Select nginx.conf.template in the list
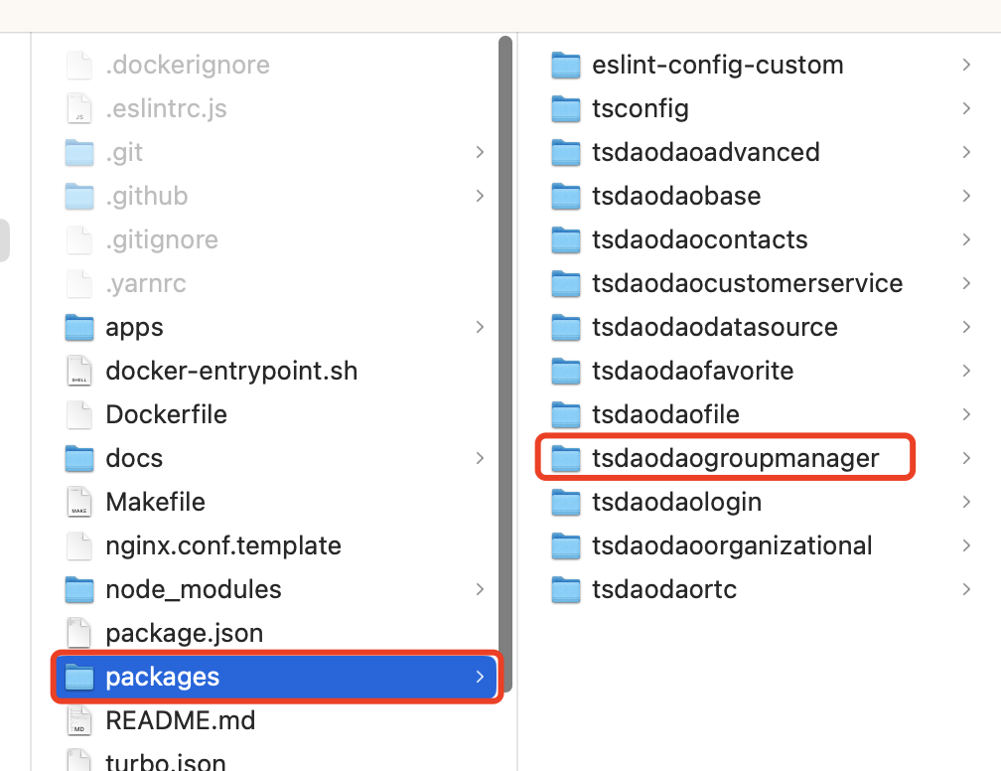 [x=222, y=546]
